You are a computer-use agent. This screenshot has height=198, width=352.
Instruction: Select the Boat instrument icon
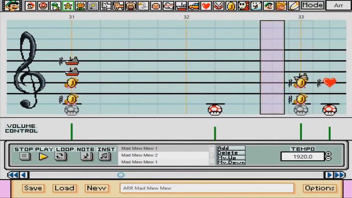[x=181, y=5]
